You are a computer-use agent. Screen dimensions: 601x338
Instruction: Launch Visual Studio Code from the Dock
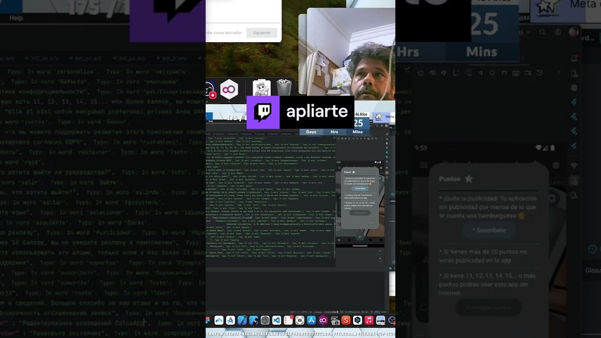tap(277, 320)
